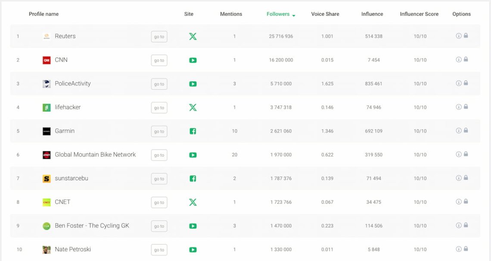Open info icon for Global Mountain Bike Network
The height and width of the screenshot is (261, 491).
(458, 154)
